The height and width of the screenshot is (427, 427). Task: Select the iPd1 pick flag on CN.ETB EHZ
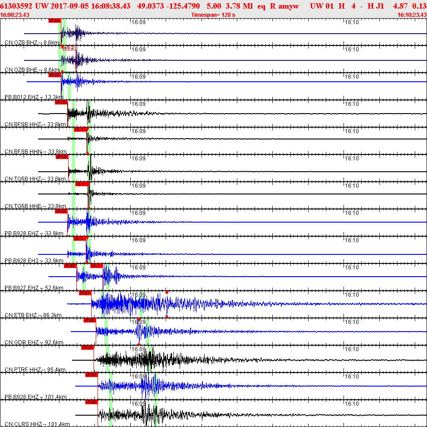85,293
